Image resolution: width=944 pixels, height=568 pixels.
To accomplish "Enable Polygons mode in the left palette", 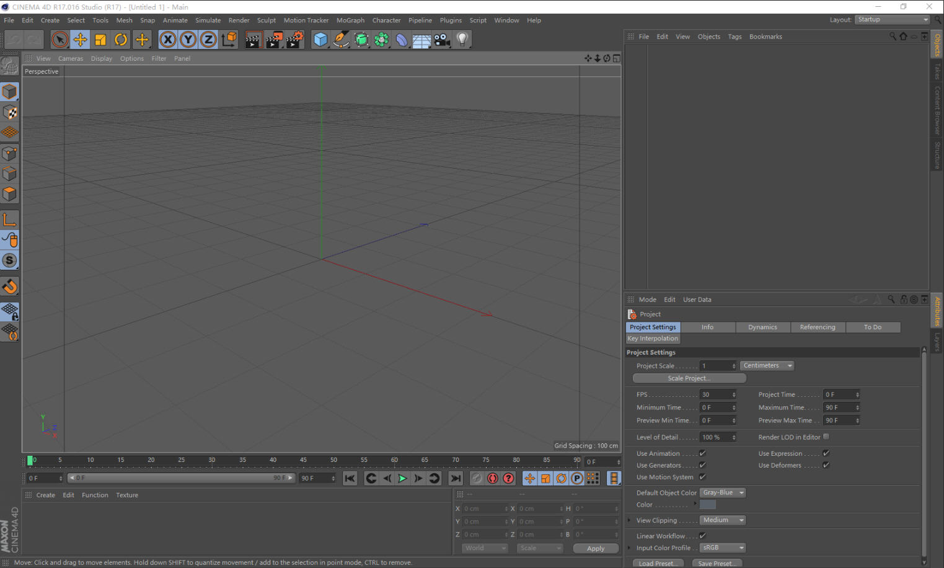I will [x=10, y=194].
